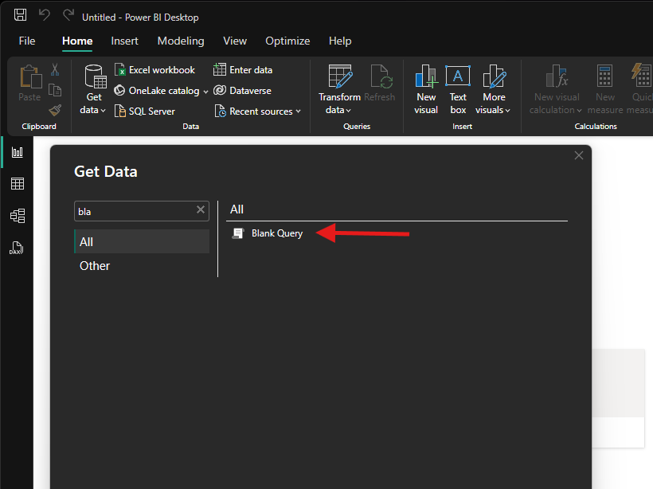Select Blank Query from results list

click(276, 233)
